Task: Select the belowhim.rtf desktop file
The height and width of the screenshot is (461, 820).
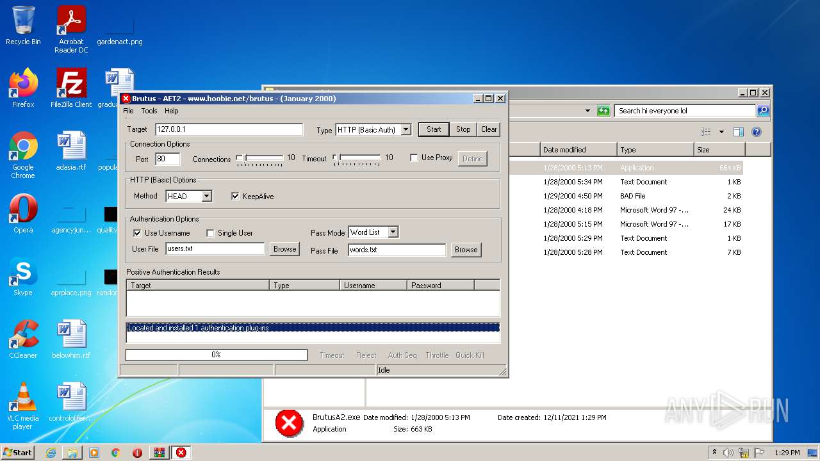Action: coord(71,339)
